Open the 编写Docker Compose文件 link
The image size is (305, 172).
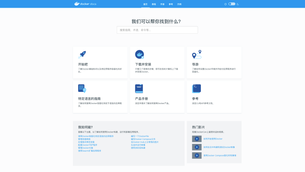coord(143,139)
